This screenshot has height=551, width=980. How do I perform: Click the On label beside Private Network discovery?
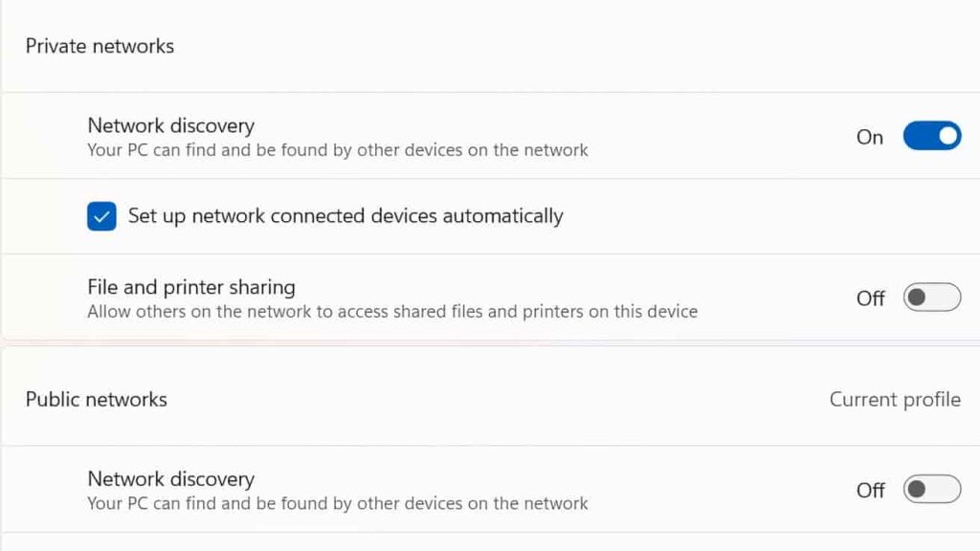(869, 137)
